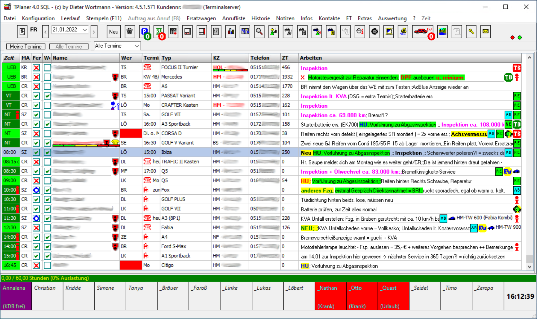
Task: Open the Anrufliste menu
Action: [x=233, y=18]
